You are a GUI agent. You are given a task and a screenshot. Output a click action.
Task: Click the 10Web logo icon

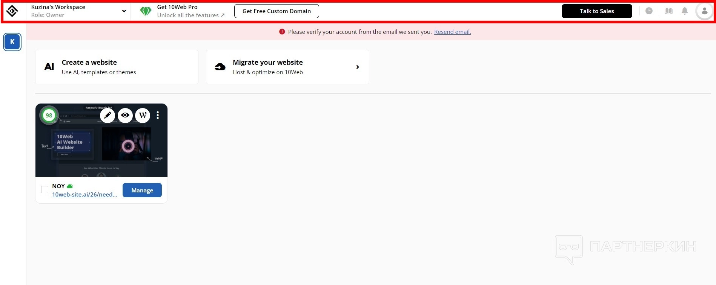point(12,11)
